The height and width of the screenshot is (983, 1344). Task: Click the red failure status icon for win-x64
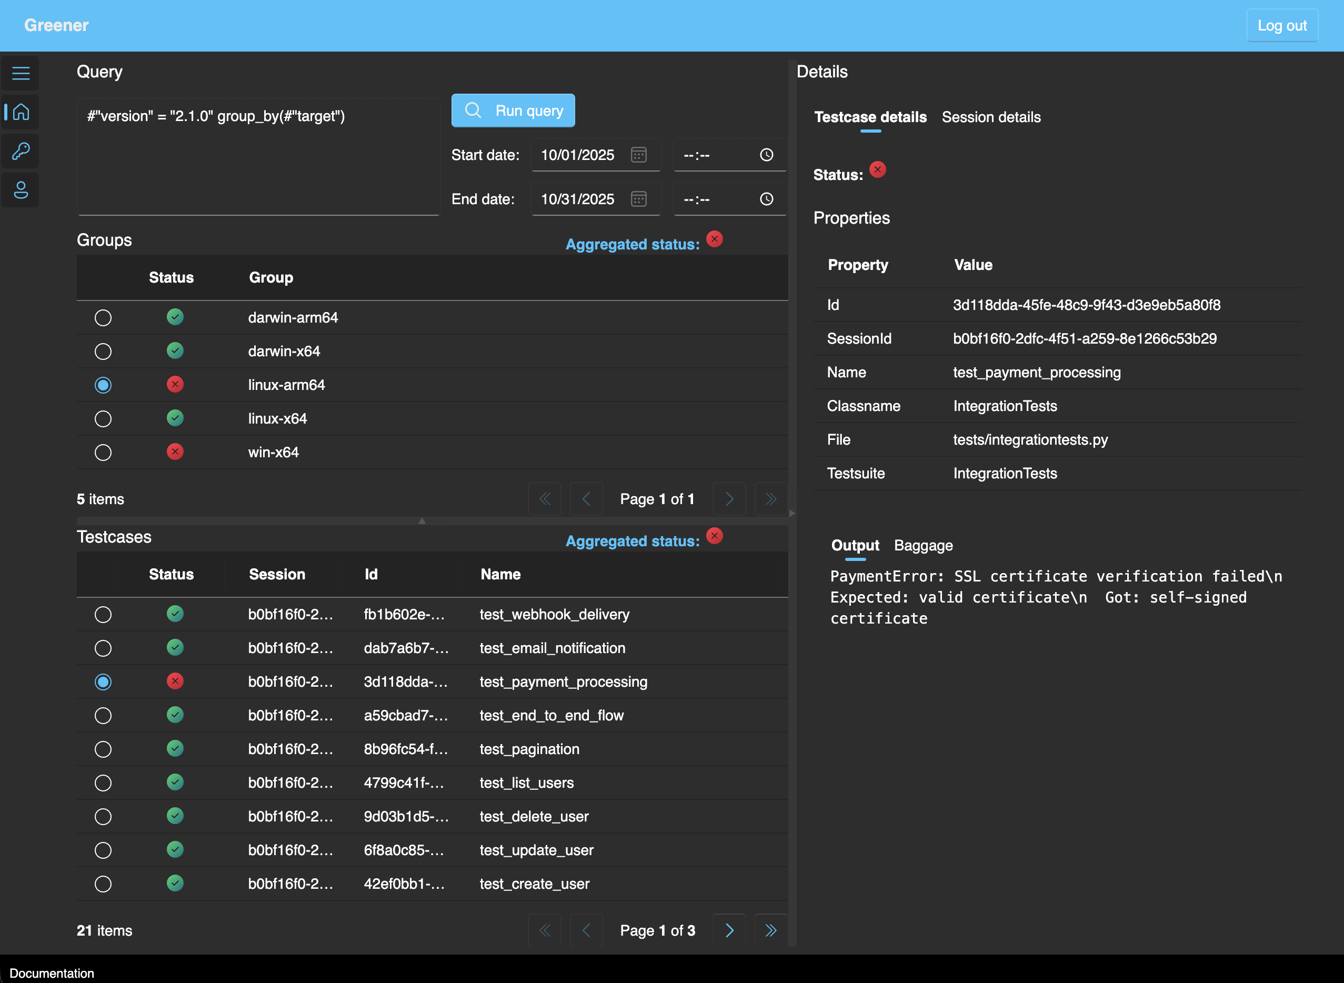click(x=175, y=451)
